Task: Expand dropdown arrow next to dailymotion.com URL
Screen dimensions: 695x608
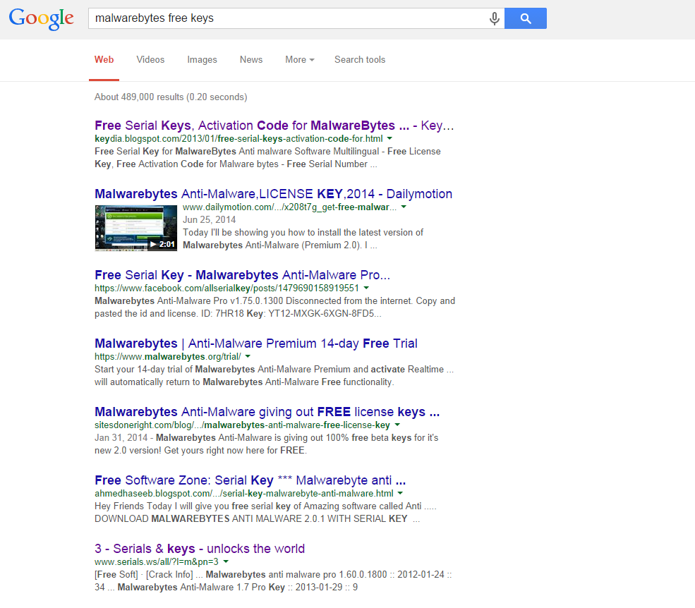Action: (404, 207)
